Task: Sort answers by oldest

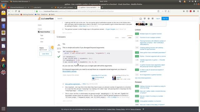Action: click(x=123, y=38)
